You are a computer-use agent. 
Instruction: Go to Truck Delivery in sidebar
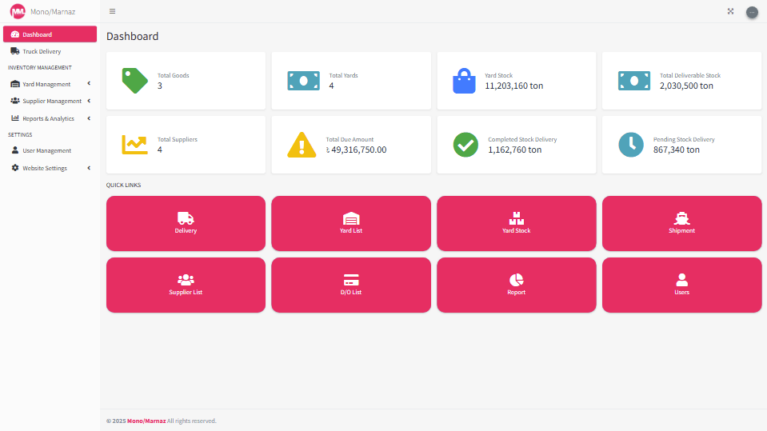pos(50,51)
